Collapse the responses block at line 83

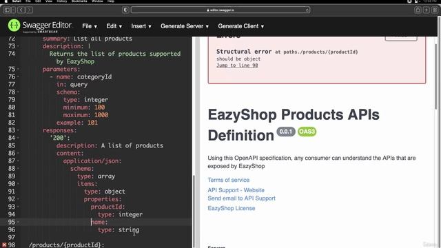pyautogui.click(x=18, y=130)
